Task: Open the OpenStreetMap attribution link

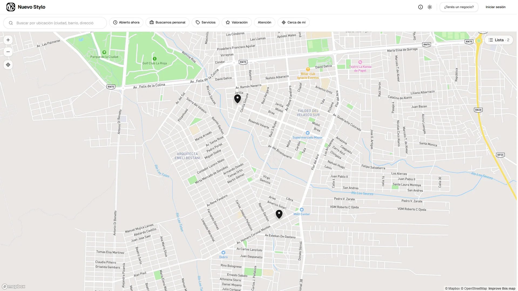Action: (474, 289)
